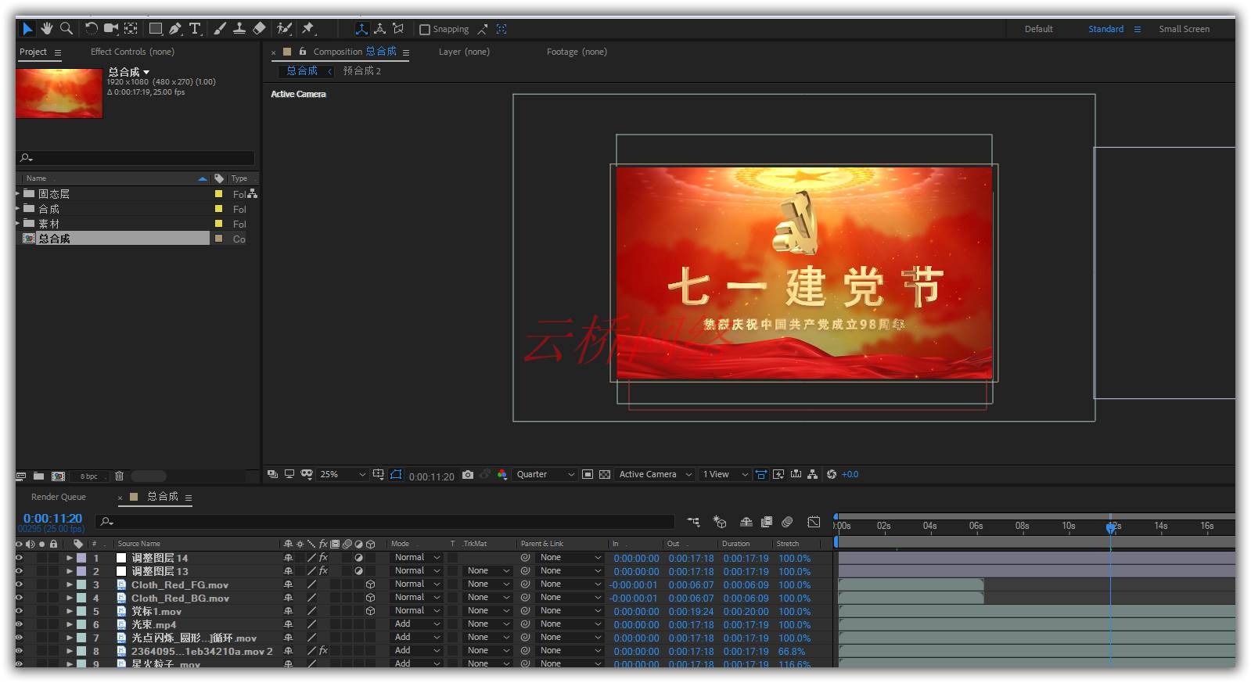
Task: Switch to the Small Screen workspace
Action: coord(1184,29)
